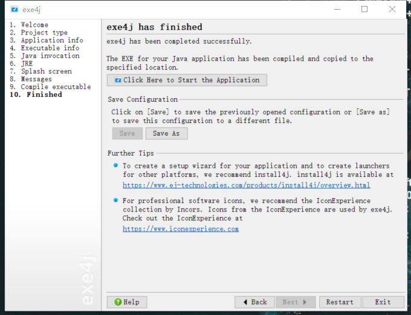The width and height of the screenshot is (411, 315).
Task: Exit the exe4j wizard
Action: point(382,302)
